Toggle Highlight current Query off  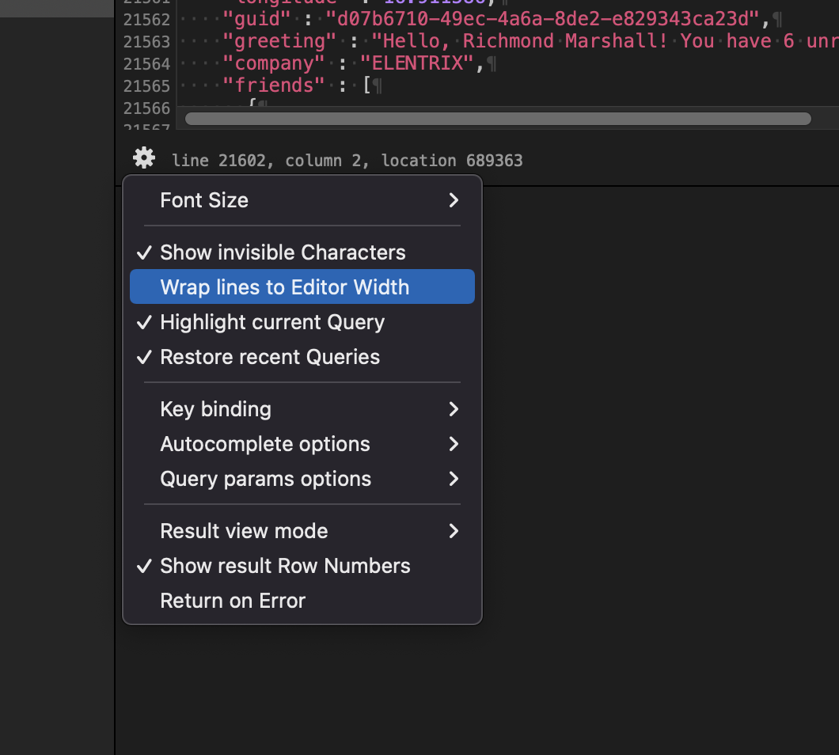[x=272, y=322]
